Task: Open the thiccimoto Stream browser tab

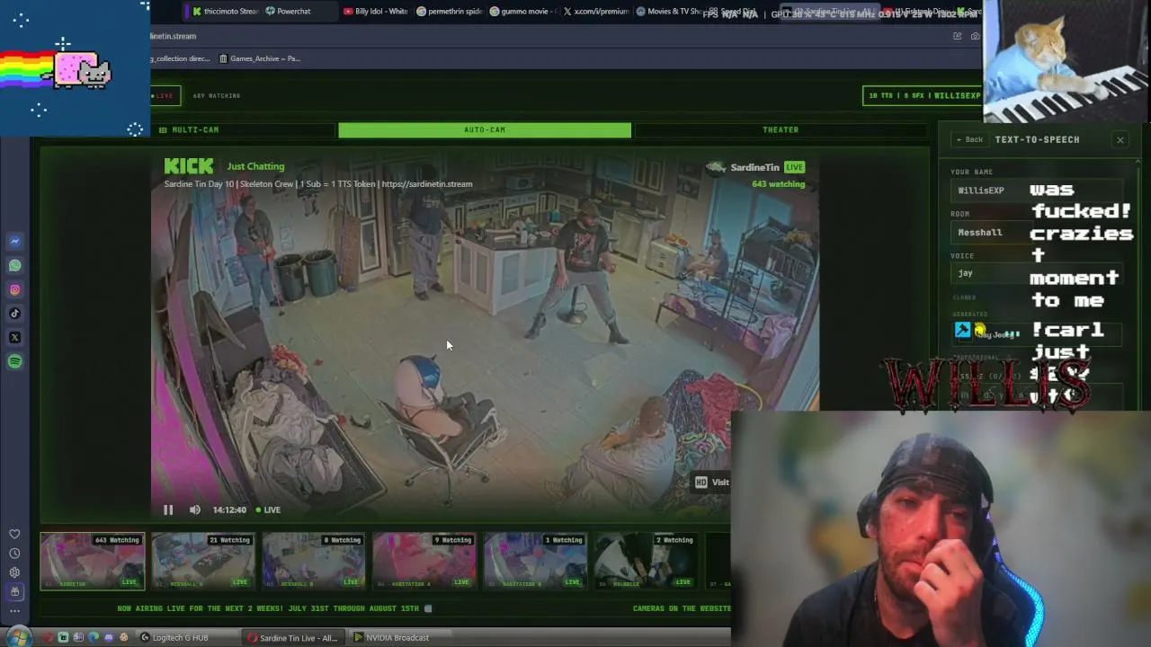Action: pyautogui.click(x=225, y=11)
